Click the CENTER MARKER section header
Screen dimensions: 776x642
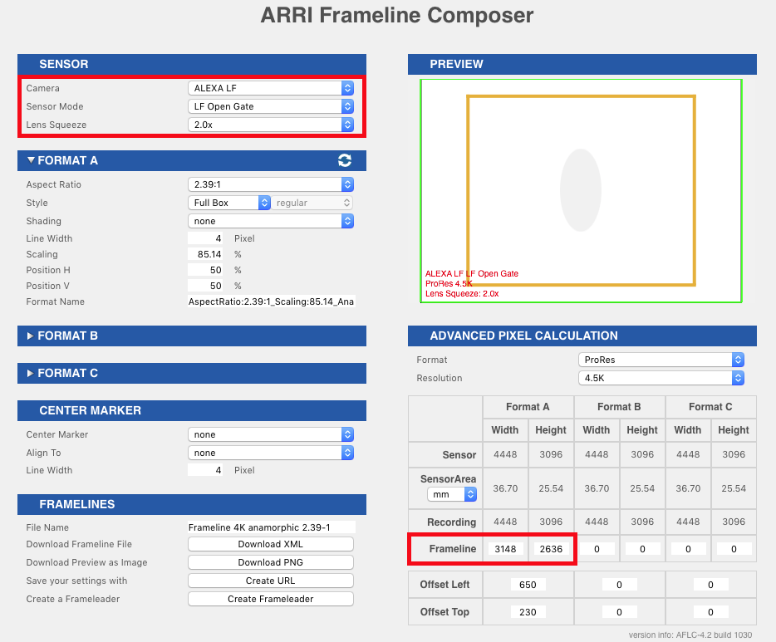(192, 410)
